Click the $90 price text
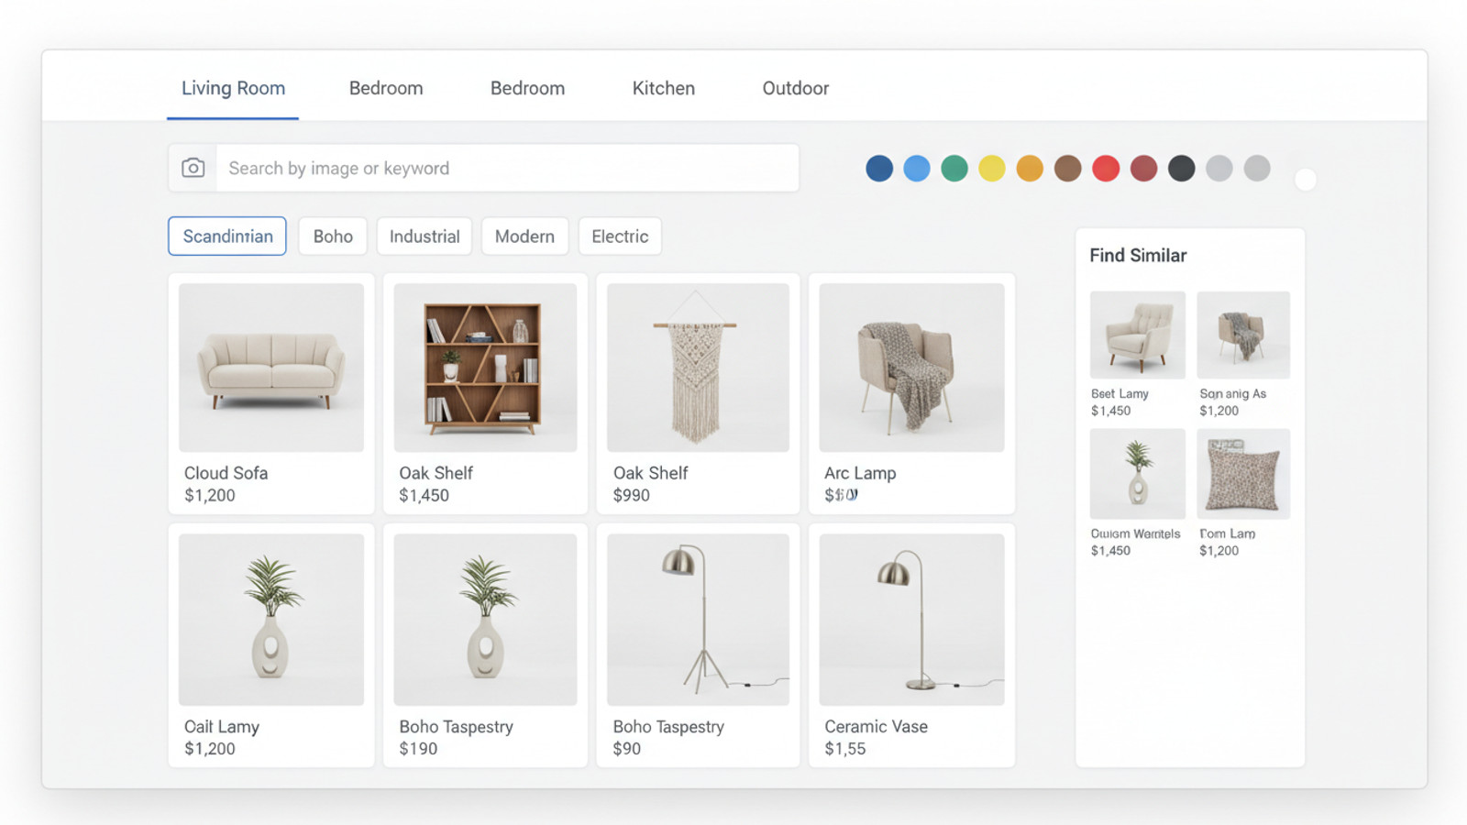The width and height of the screenshot is (1467, 825). 626,749
